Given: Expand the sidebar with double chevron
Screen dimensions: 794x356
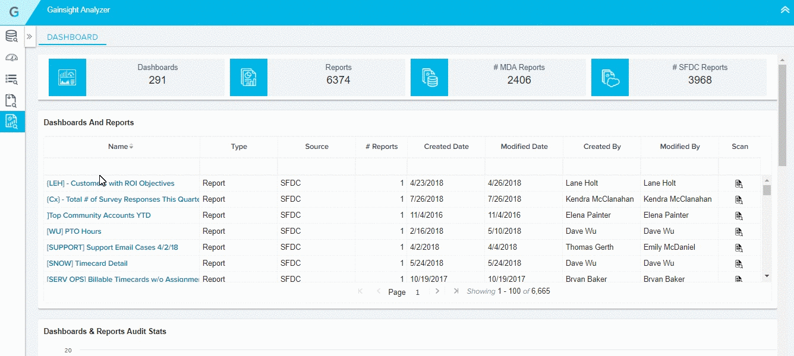Looking at the screenshot, I should point(30,37).
